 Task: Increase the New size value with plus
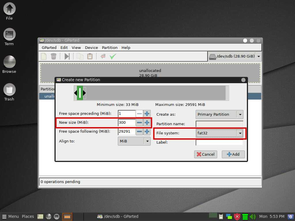pyautogui.click(x=147, y=123)
